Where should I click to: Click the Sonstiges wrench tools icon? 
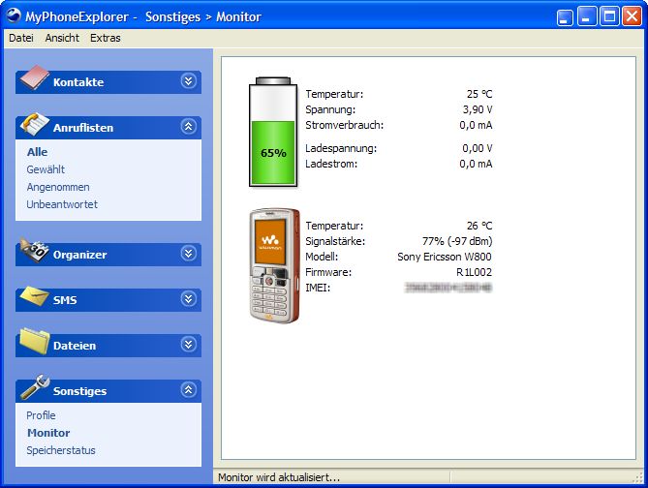[33, 388]
